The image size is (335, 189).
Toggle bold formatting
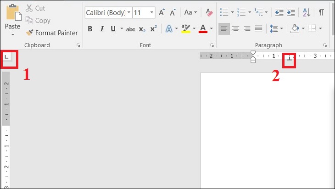pos(90,29)
